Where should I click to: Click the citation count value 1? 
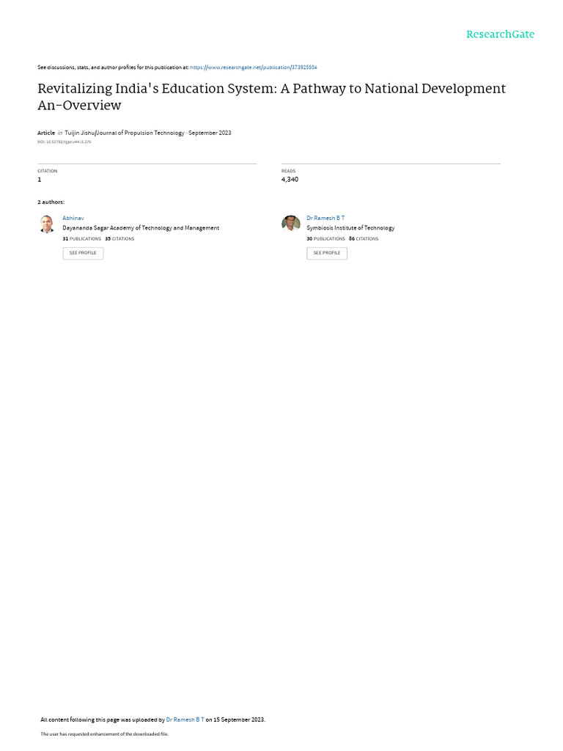[40, 180]
